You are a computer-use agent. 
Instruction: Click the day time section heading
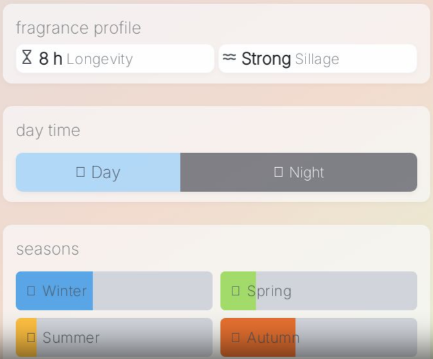click(x=48, y=130)
